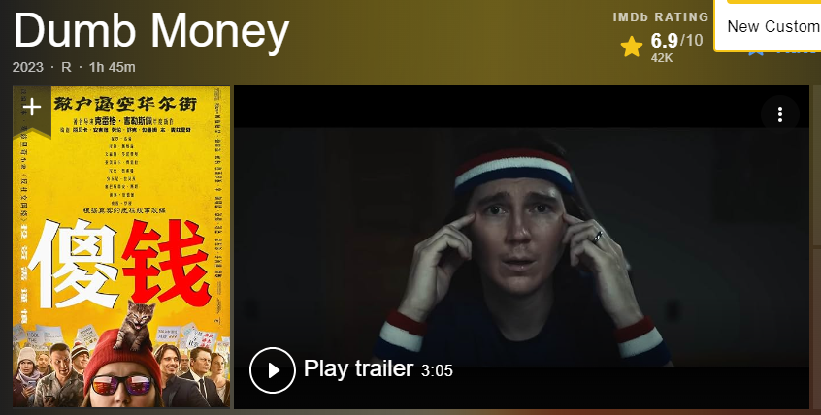Click the yellow button atop the popup
821x415 pixels.
pyautogui.click(x=773, y=2)
